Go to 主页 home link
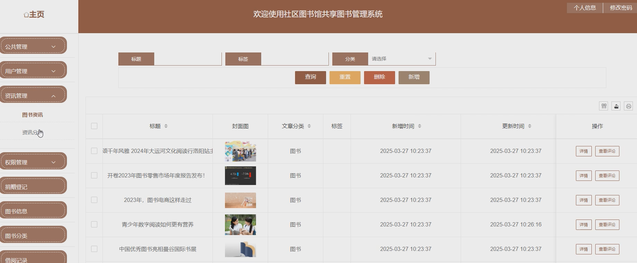This screenshot has width=637, height=263. pyautogui.click(x=37, y=14)
